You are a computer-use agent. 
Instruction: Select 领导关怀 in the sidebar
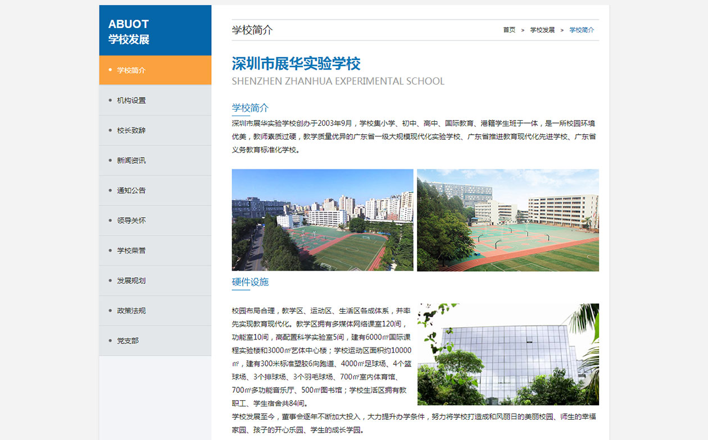pos(155,221)
